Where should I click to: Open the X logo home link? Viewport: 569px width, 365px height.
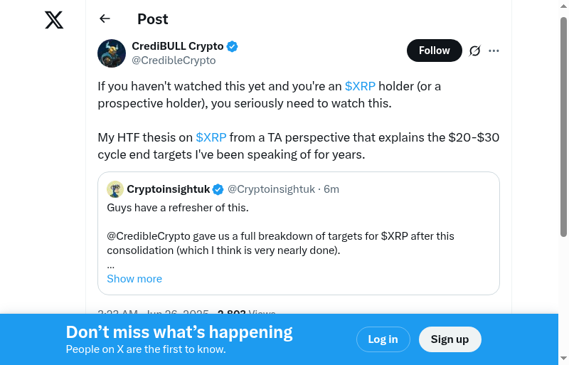[x=54, y=20]
